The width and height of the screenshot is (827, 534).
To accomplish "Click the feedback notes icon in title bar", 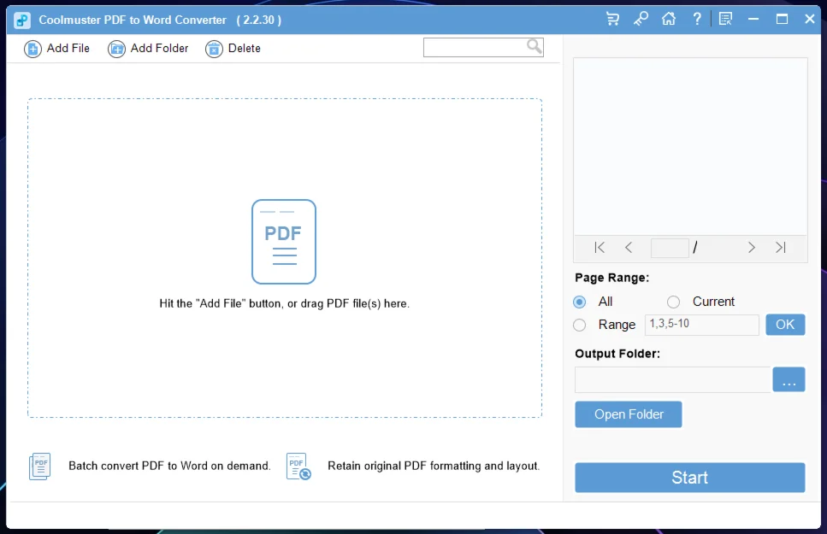I will pos(725,19).
